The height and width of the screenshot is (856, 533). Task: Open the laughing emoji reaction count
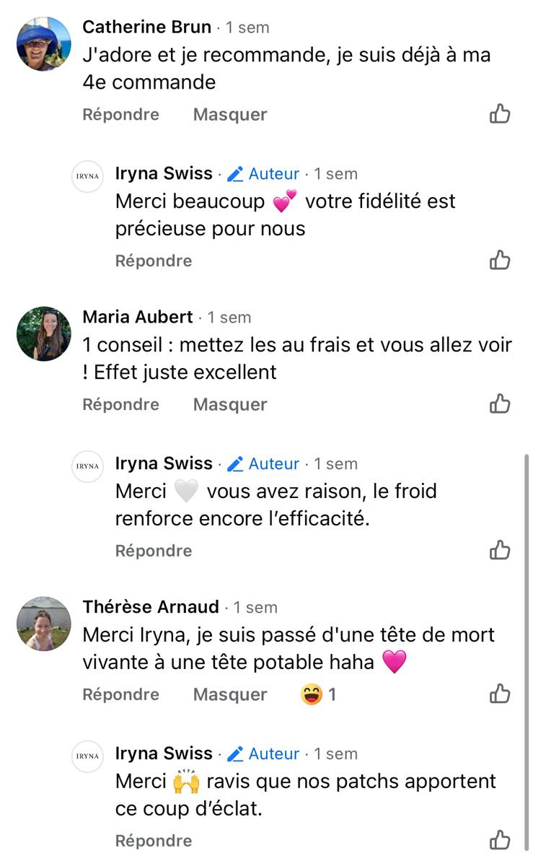point(319,694)
